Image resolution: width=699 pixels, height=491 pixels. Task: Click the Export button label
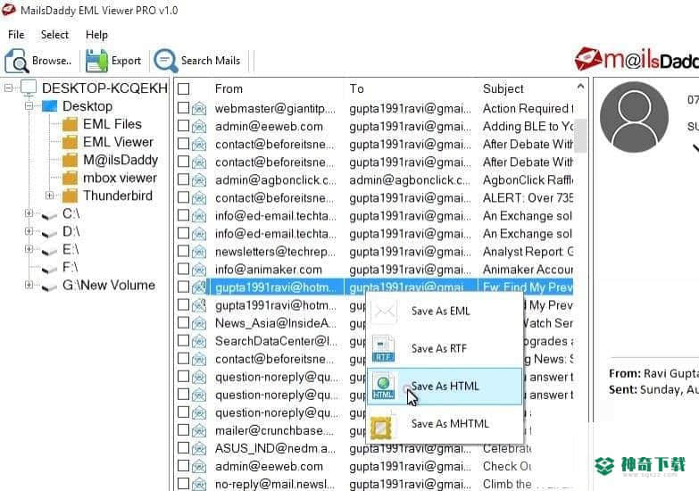[126, 61]
